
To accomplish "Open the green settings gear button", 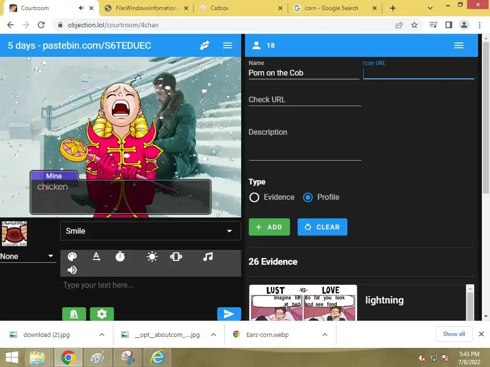I will [x=102, y=313].
